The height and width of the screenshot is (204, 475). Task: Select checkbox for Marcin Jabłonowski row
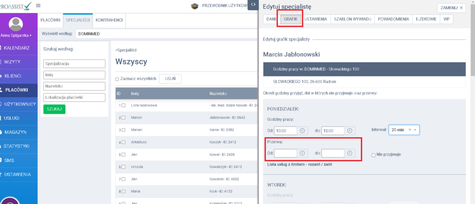point(123,118)
